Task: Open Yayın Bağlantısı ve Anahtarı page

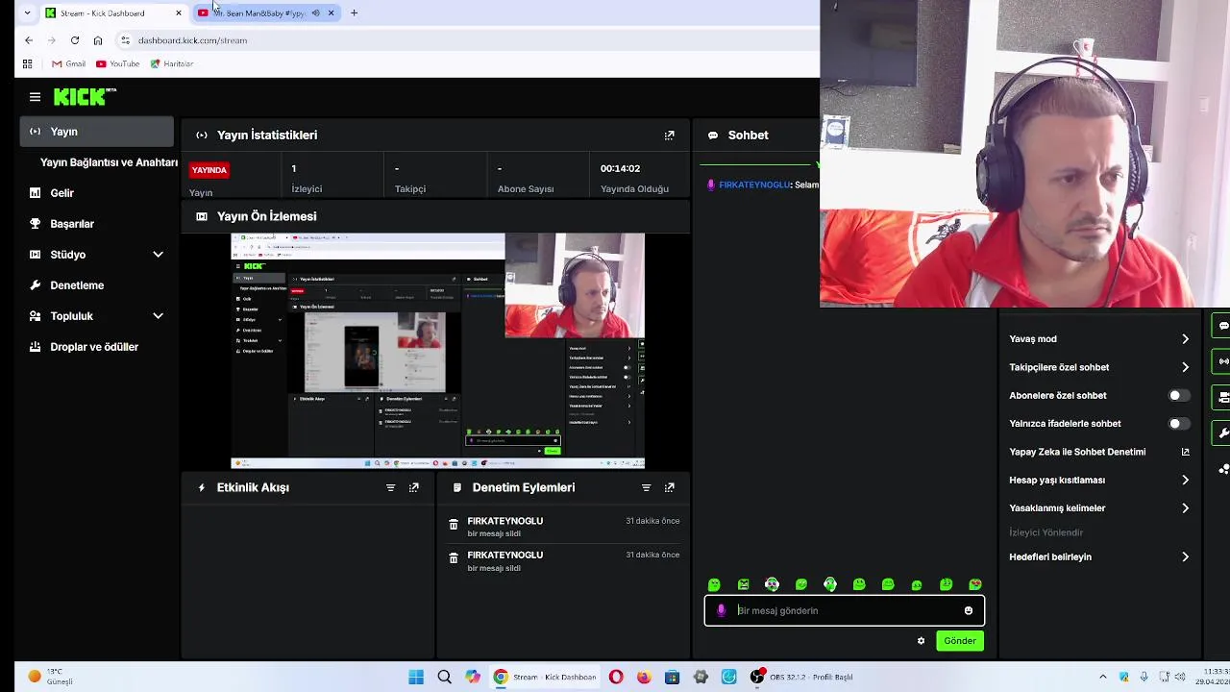Action: 109,162
